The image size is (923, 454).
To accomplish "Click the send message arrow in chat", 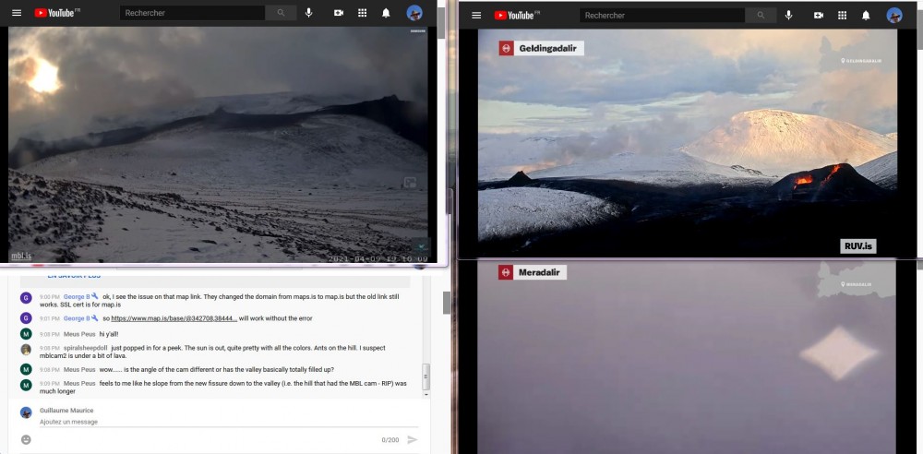I will [412, 439].
